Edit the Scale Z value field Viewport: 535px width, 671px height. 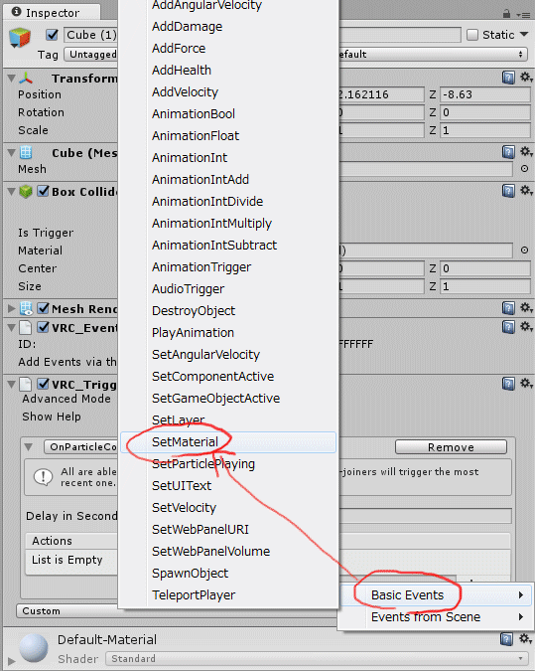(x=484, y=130)
